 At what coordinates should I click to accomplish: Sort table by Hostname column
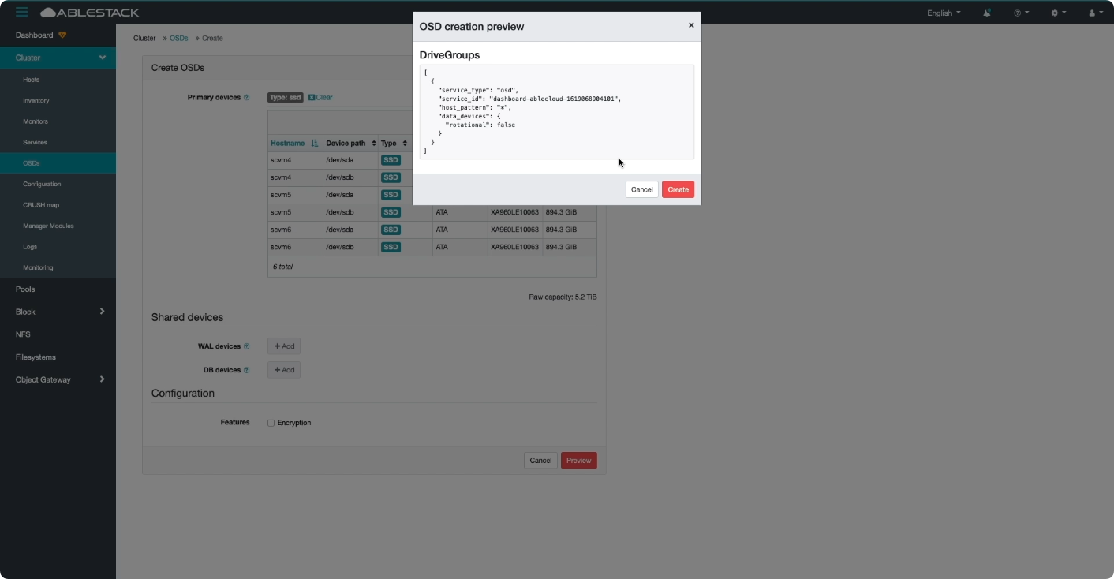click(294, 143)
